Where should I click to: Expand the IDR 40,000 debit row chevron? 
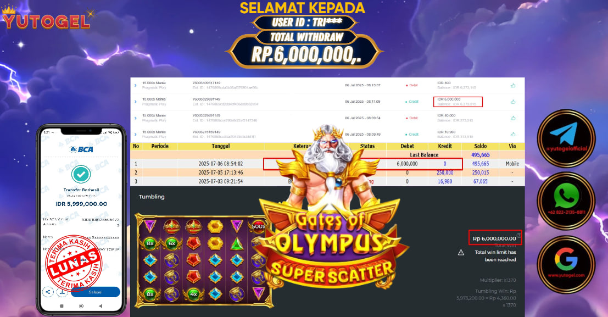tap(135, 118)
